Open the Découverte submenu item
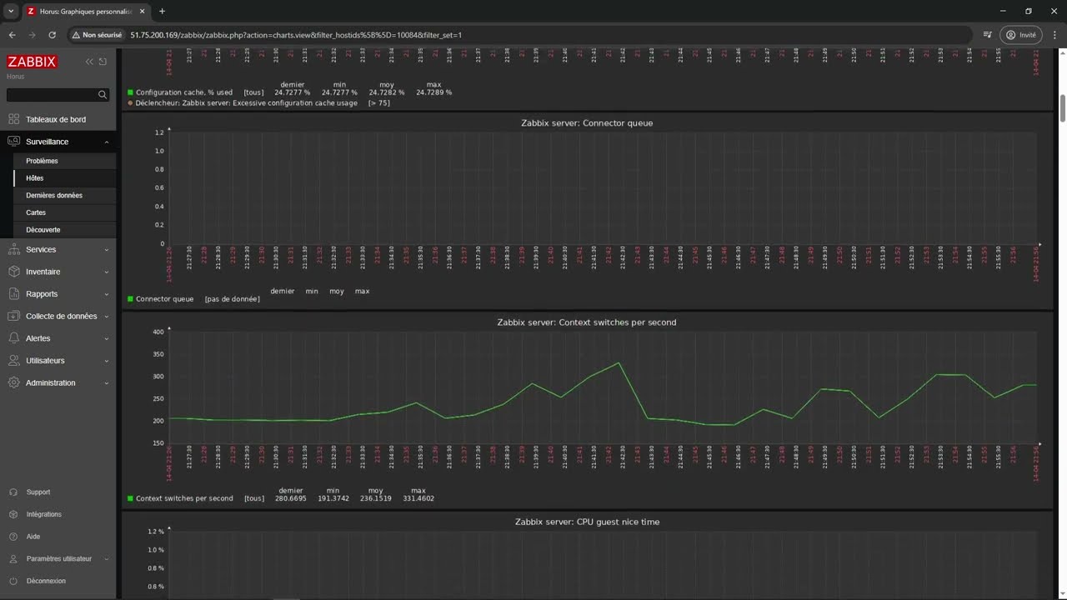Screen dimensions: 1067x600 (43, 230)
